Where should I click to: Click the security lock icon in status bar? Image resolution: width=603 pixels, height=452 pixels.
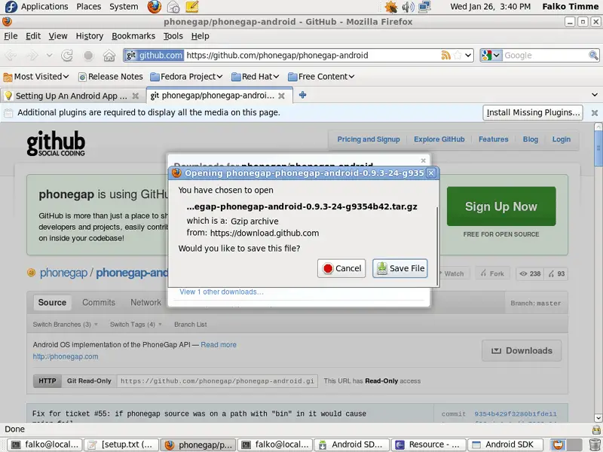(596, 429)
